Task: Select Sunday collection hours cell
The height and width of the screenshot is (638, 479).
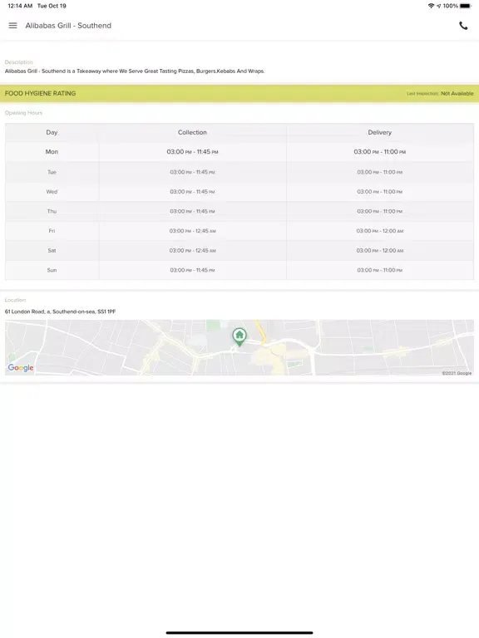Action: click(x=192, y=270)
